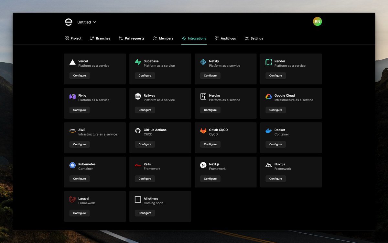Go to the Members tab
388x243 pixels.
click(x=163, y=38)
